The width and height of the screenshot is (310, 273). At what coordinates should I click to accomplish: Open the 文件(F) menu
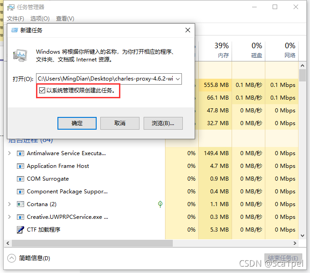[x=15, y=19]
